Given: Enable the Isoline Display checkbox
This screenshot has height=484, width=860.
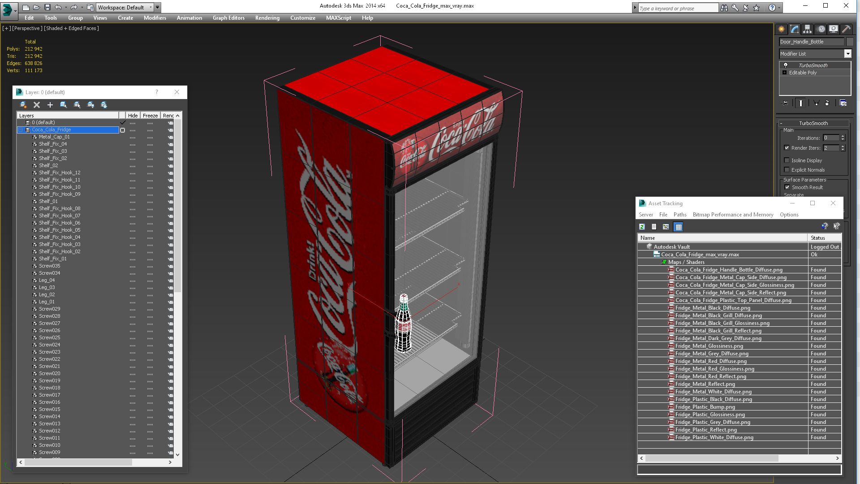Looking at the screenshot, I should [787, 160].
